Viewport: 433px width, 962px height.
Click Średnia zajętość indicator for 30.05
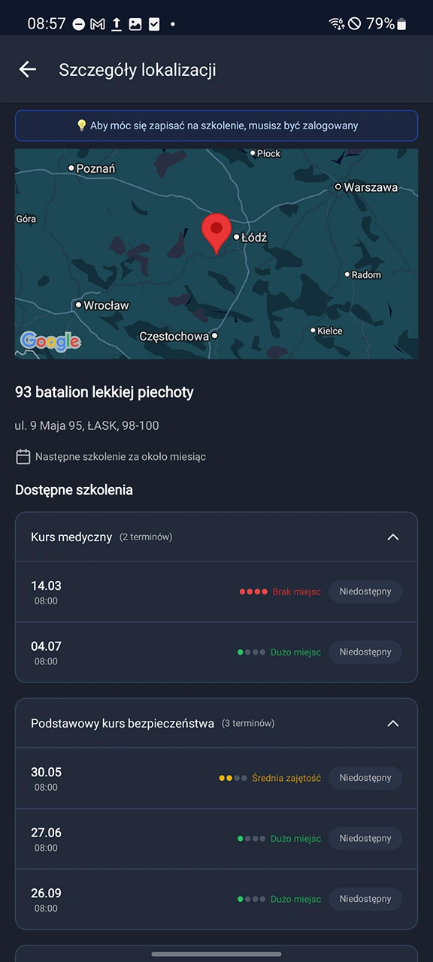pos(287,778)
